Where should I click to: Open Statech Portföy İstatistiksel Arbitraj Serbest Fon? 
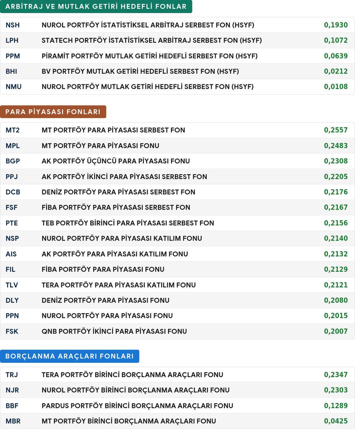[x=152, y=40]
